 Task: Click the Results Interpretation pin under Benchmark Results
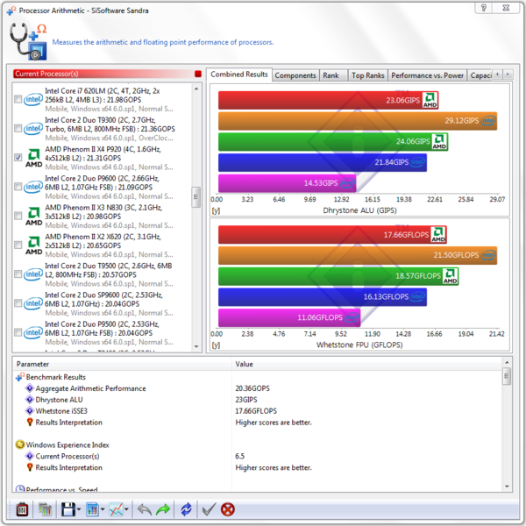point(30,423)
